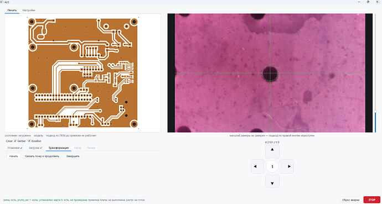Image resolution: width=382 pixels, height=204 pixels.
Task: Click the 'растр: не готов' status text
Action: pyautogui.click(x=136, y=200)
